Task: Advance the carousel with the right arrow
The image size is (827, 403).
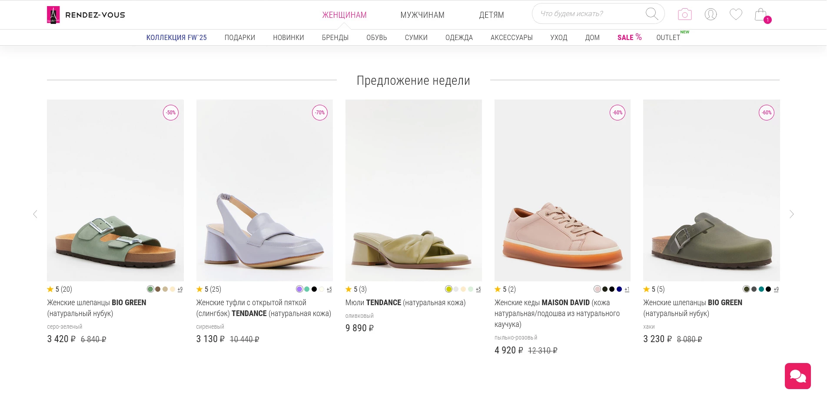Action: pyautogui.click(x=791, y=214)
